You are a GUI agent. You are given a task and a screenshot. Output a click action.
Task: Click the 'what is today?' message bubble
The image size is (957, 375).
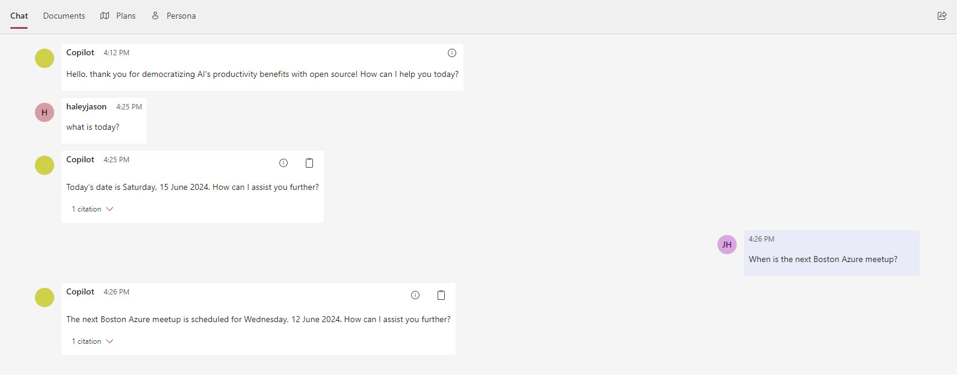point(104,121)
